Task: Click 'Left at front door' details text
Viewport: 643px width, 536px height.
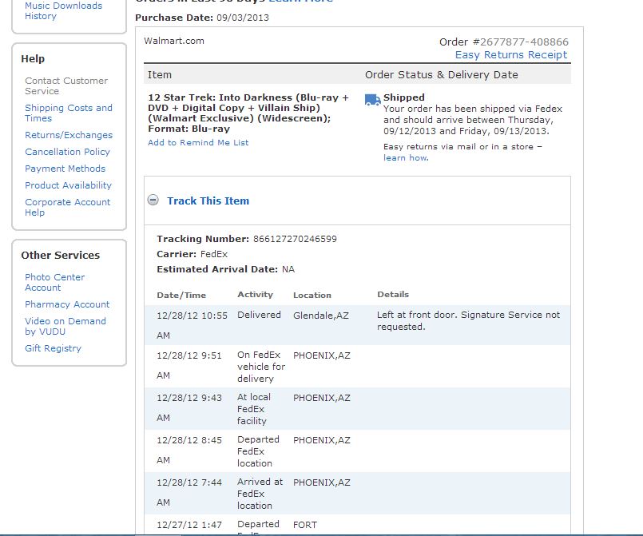Action: tap(468, 320)
